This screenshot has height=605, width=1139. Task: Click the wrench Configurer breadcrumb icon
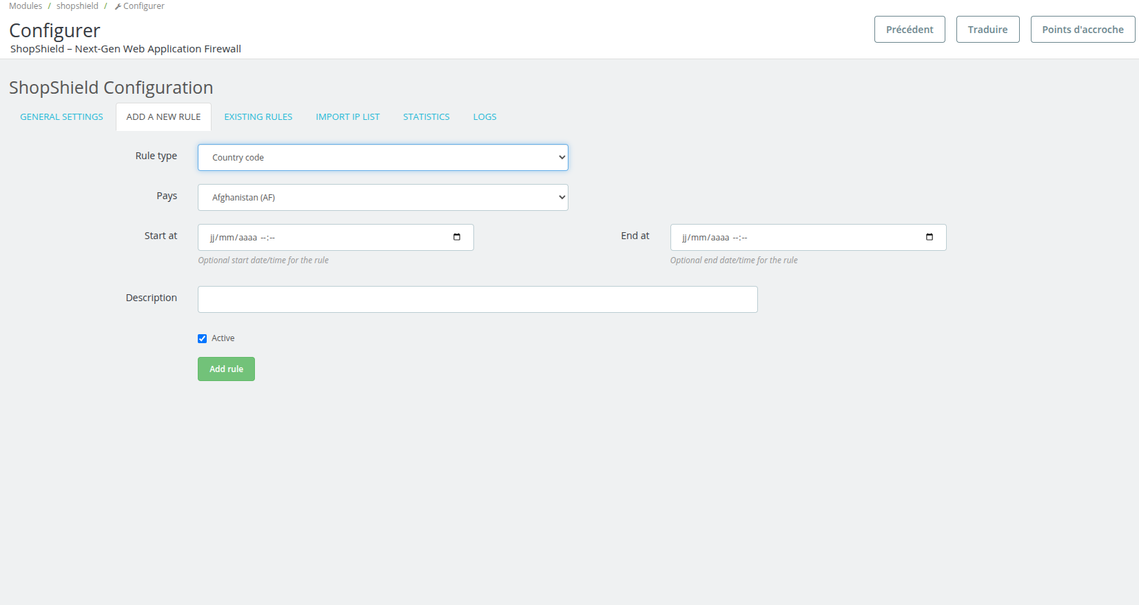pos(118,6)
